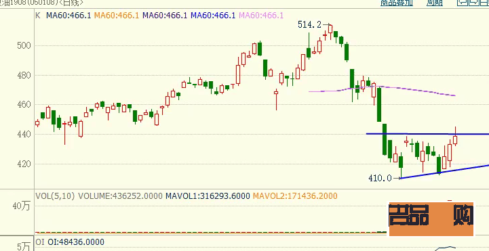
Task: Open the 商品叠加 overlay link
Action: click(396, 3)
